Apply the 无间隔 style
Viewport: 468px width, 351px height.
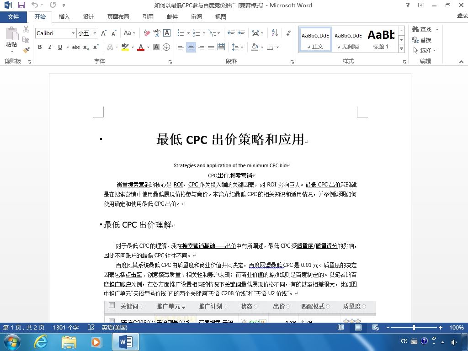click(x=348, y=40)
